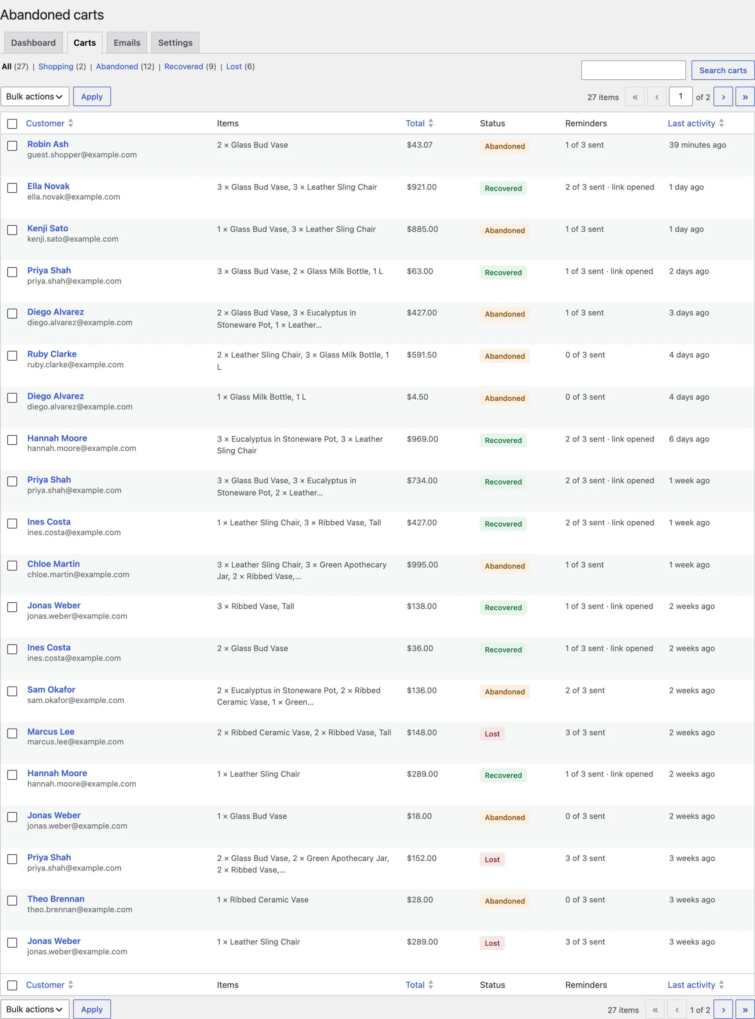Click the current page number field
Screen dimensions: 755x1019
coord(681,96)
